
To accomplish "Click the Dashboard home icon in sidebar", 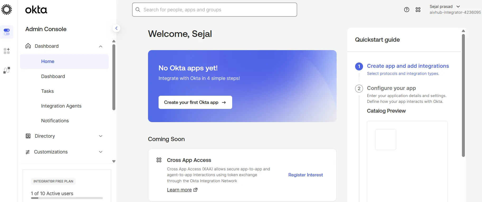I will click(28, 46).
